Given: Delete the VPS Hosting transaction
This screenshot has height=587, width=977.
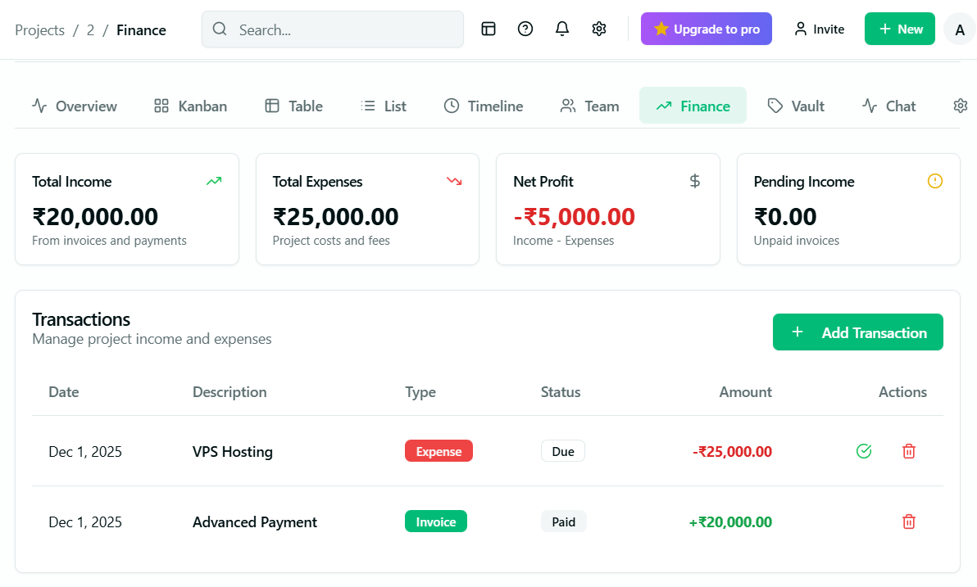Looking at the screenshot, I should (909, 451).
